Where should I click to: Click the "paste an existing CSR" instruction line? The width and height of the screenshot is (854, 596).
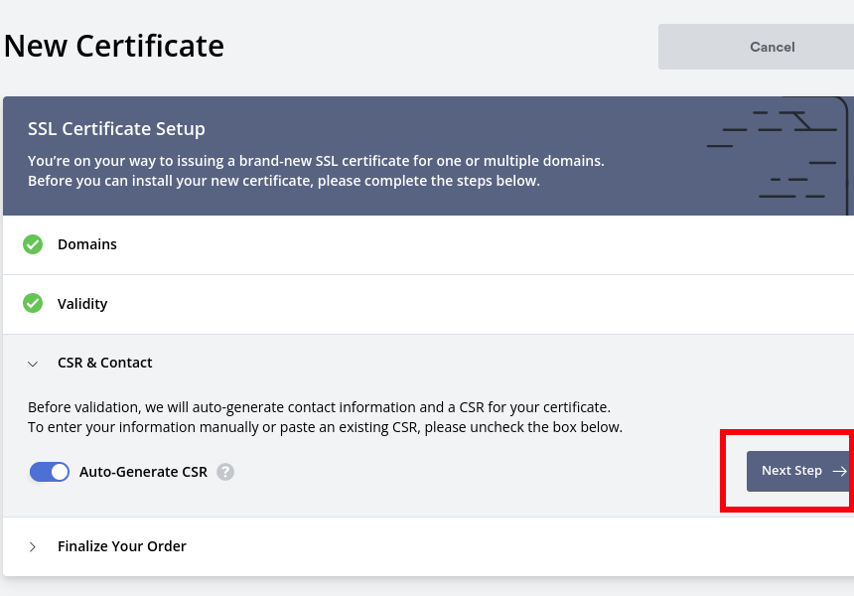tap(325, 427)
